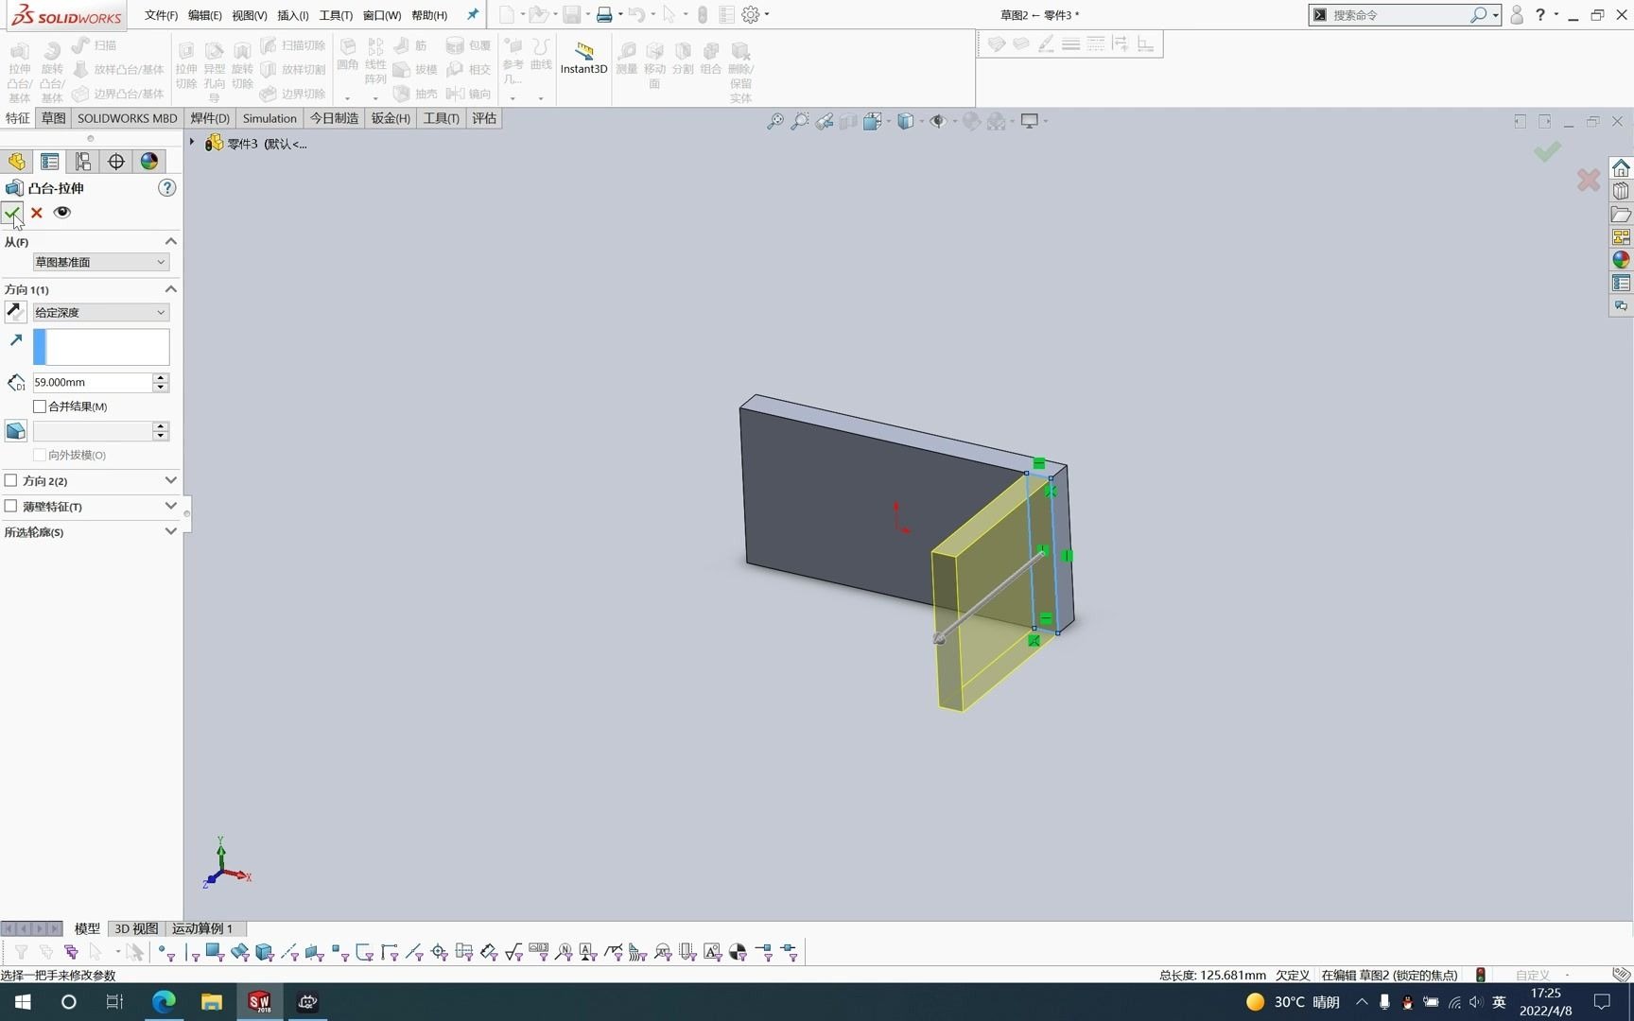This screenshot has width=1634, height=1021.
Task: Click the Instant3D tool
Action: (583, 57)
